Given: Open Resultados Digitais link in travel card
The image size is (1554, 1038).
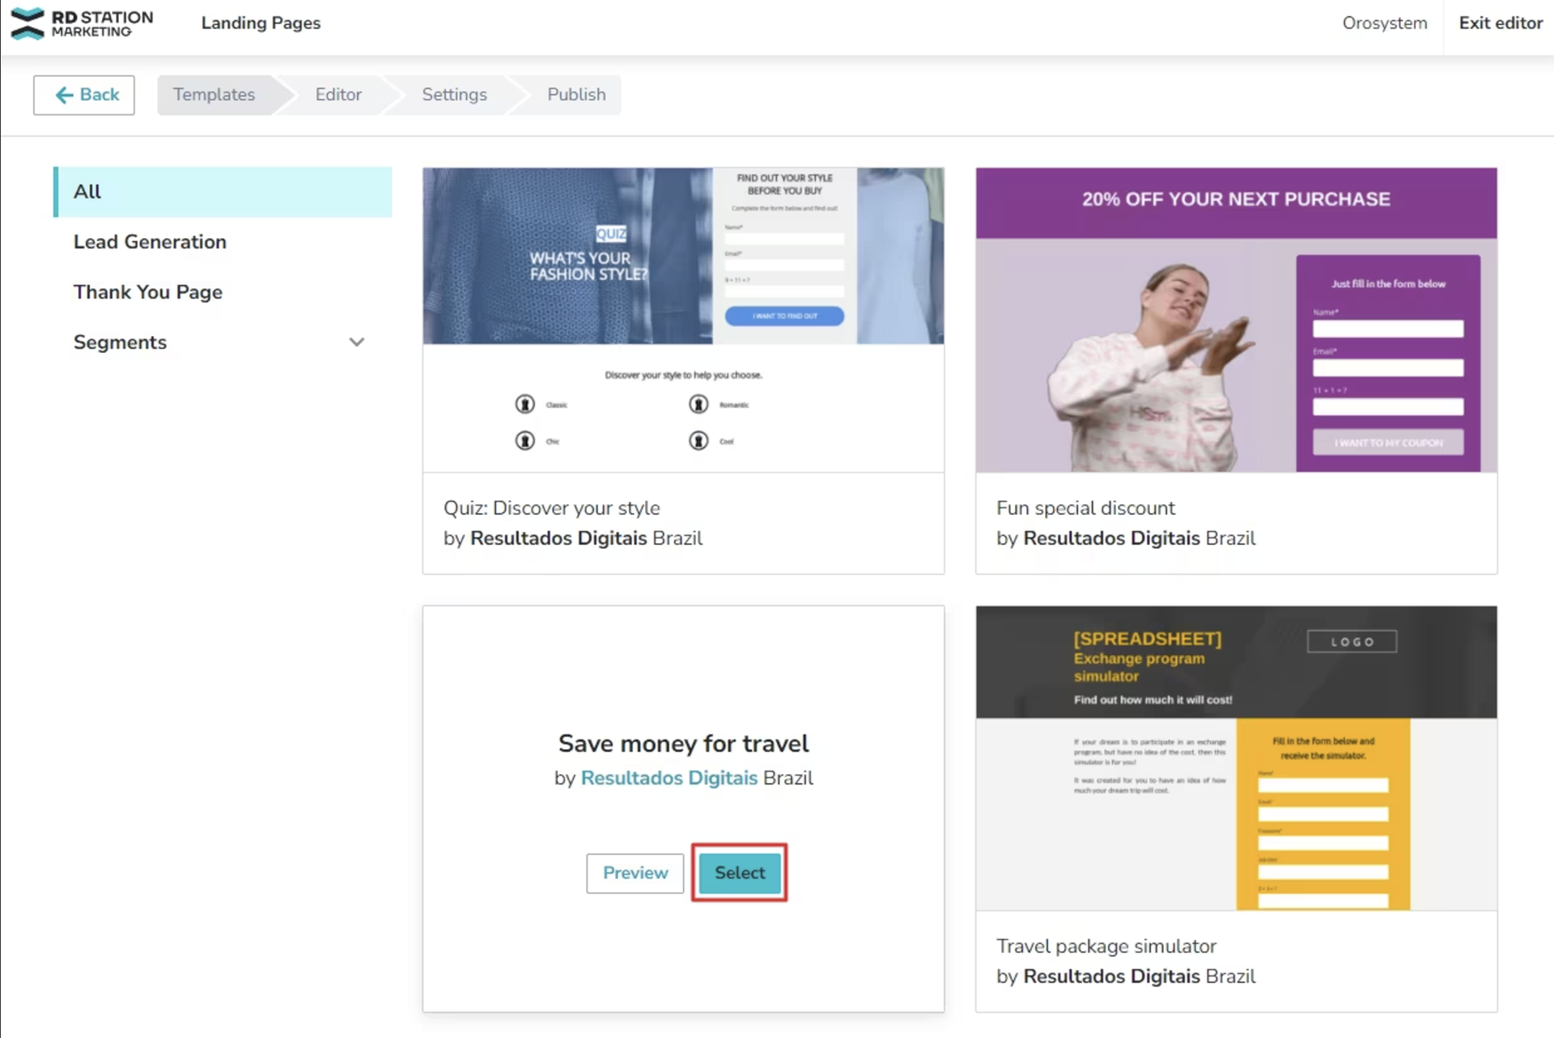Looking at the screenshot, I should click(669, 778).
